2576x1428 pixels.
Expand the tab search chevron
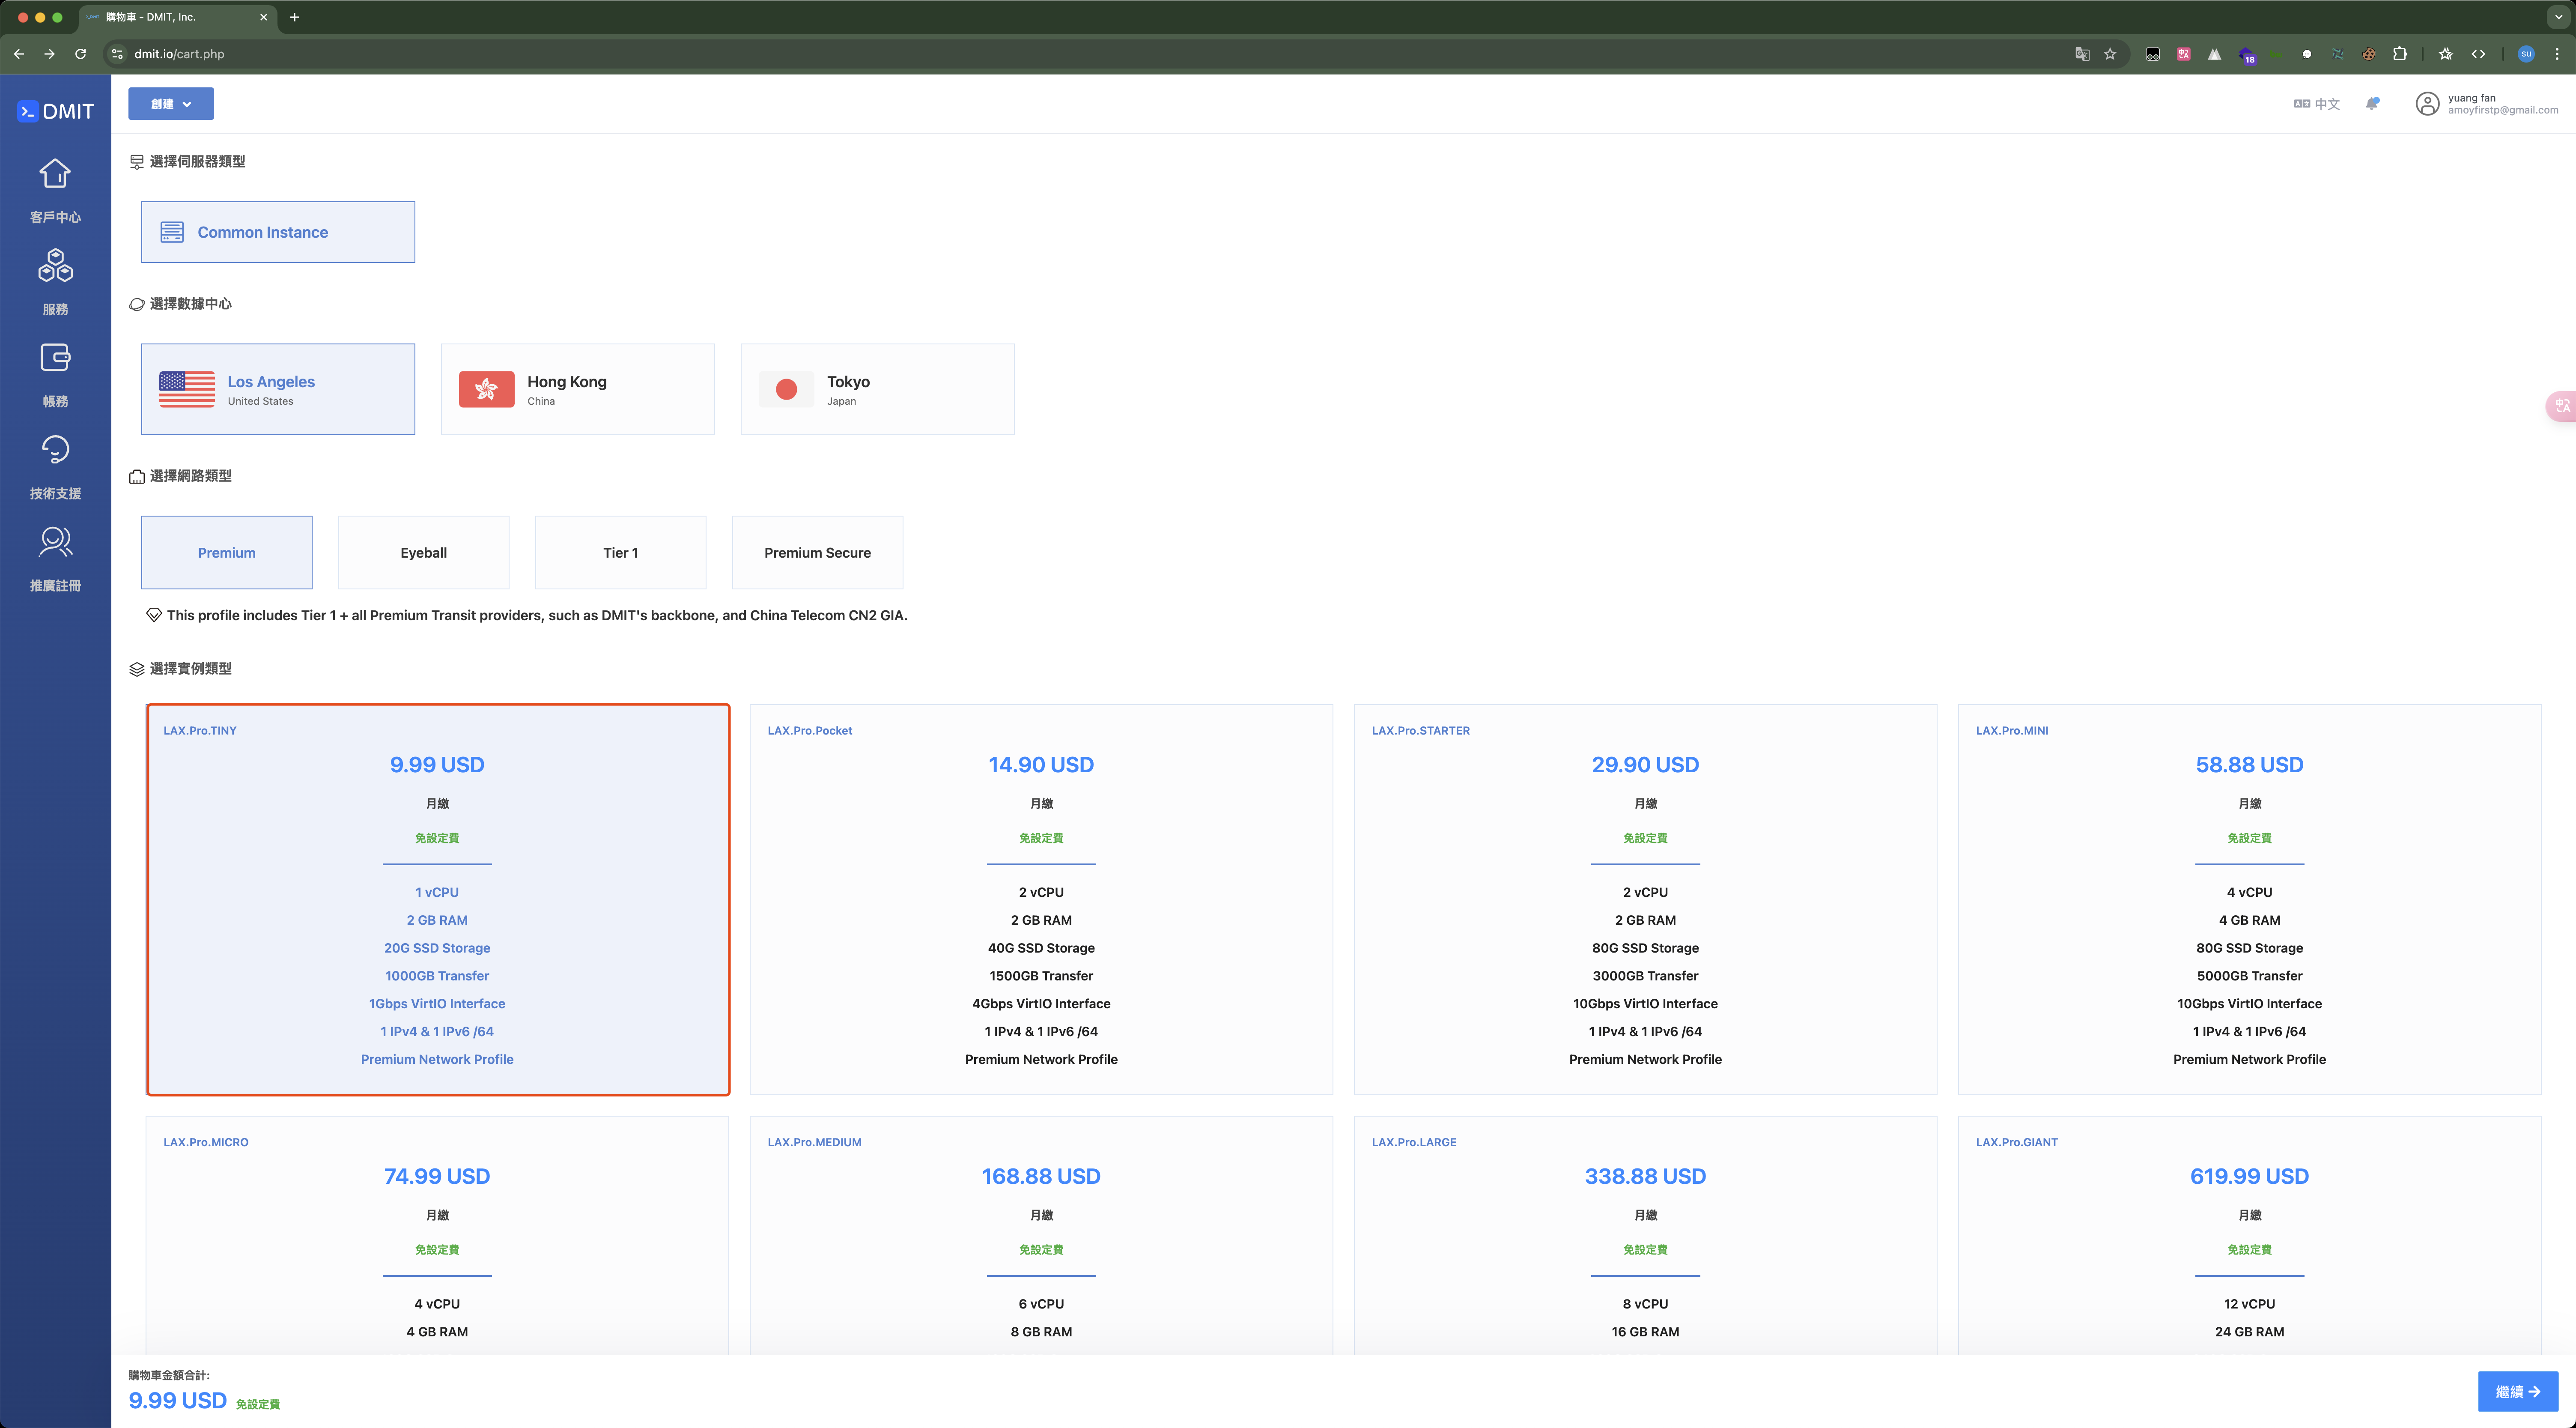pyautogui.click(x=2558, y=17)
